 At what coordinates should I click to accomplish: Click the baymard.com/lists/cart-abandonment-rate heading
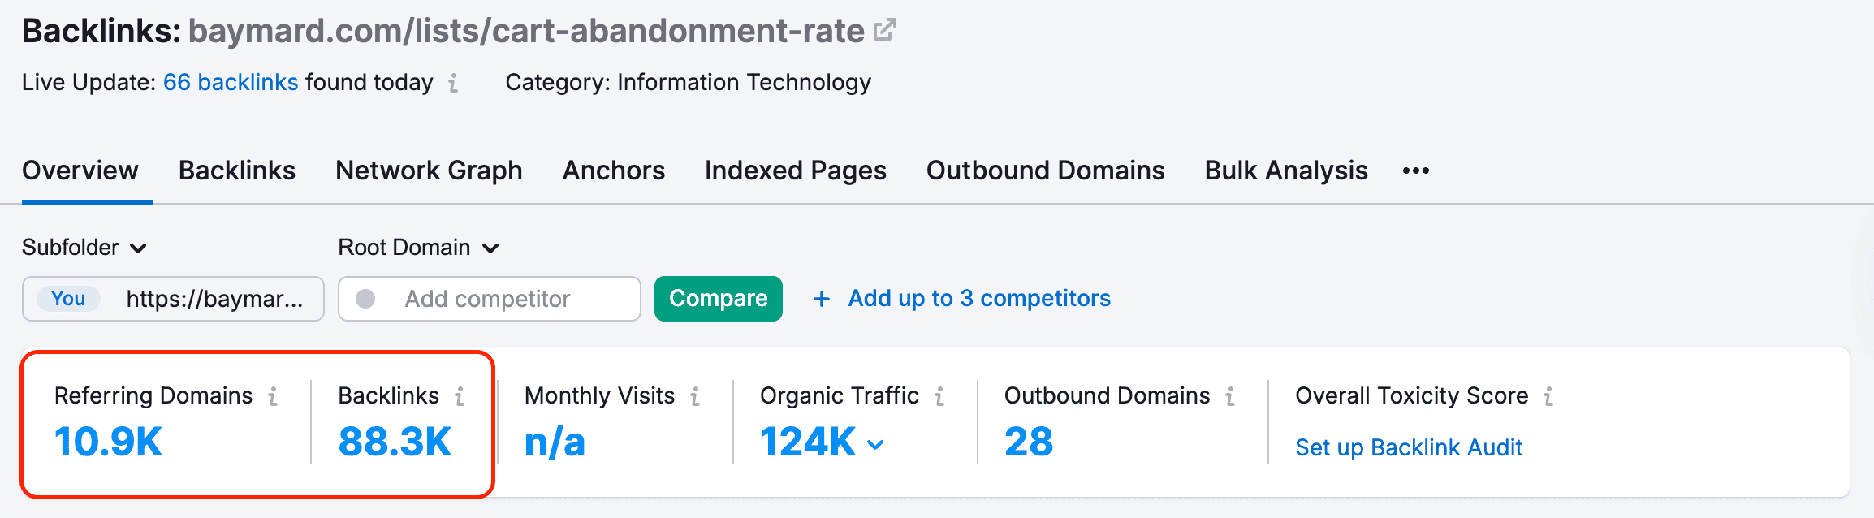[x=526, y=31]
